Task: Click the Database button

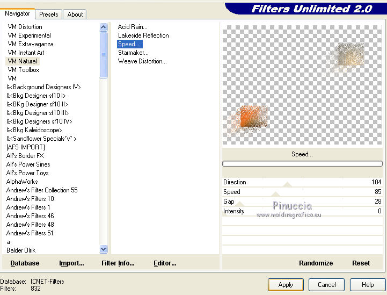Action: 25,263
